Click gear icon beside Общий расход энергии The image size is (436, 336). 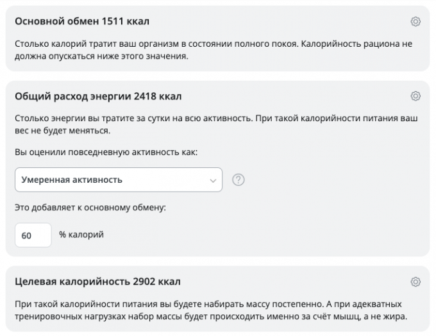pyautogui.click(x=415, y=96)
